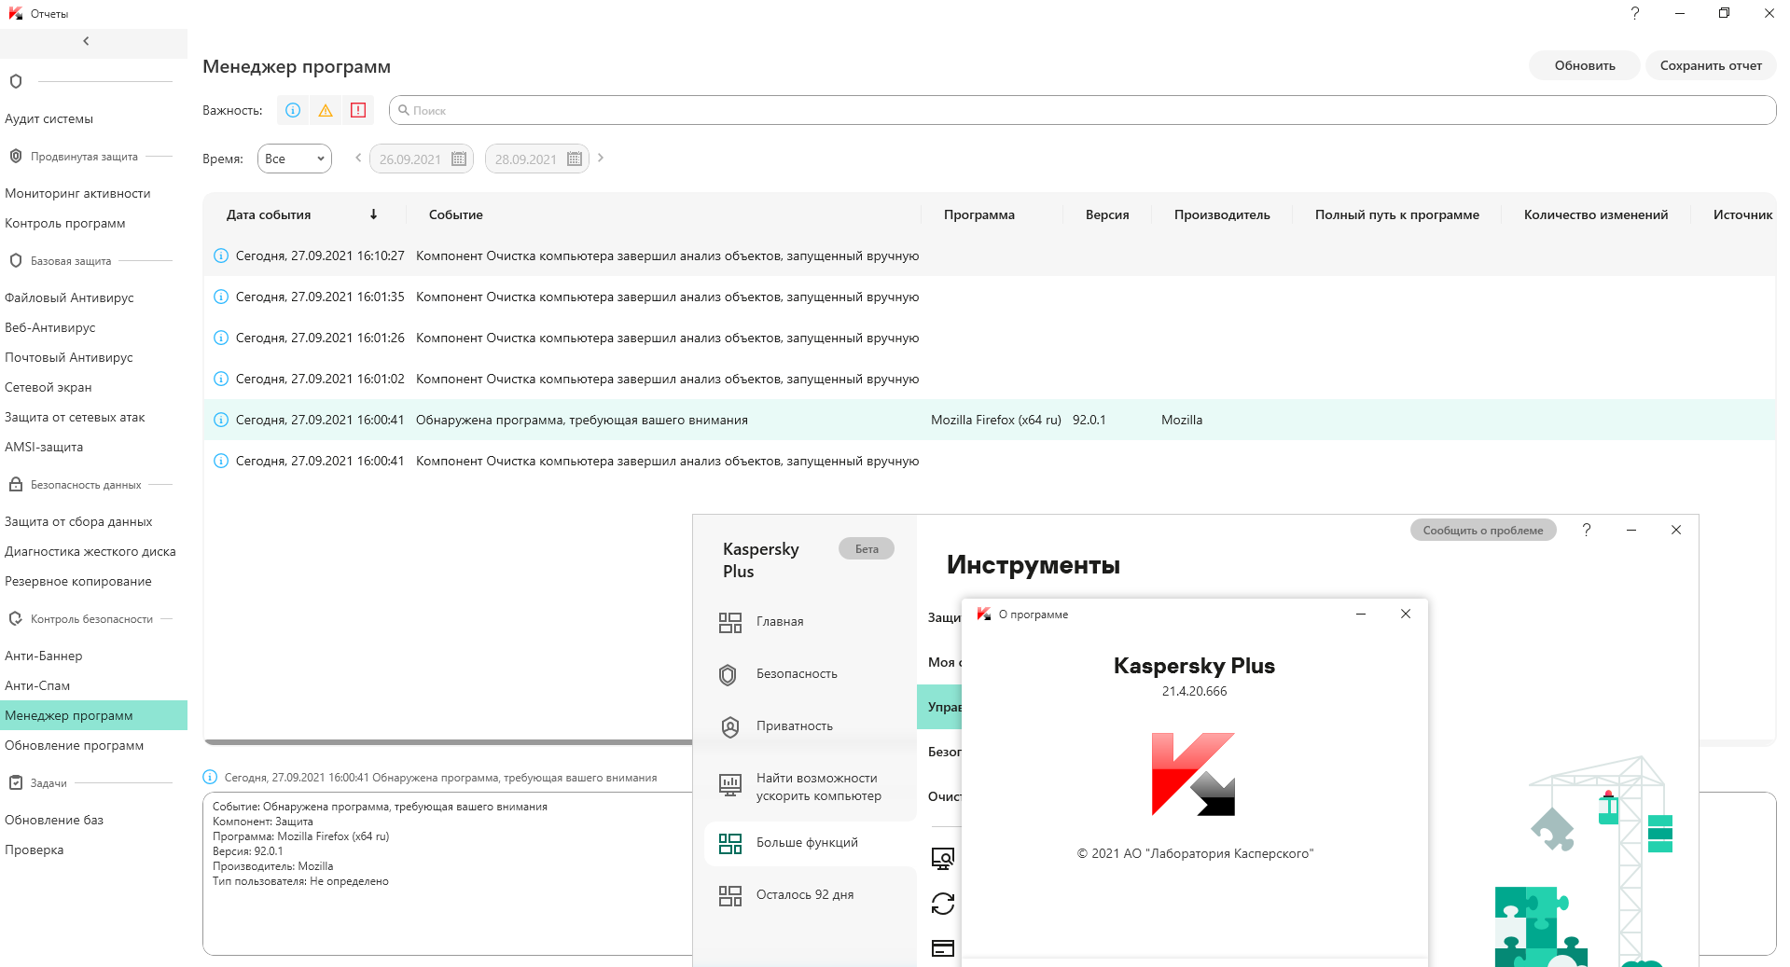Select the 16:01:35 event row

click(990, 297)
